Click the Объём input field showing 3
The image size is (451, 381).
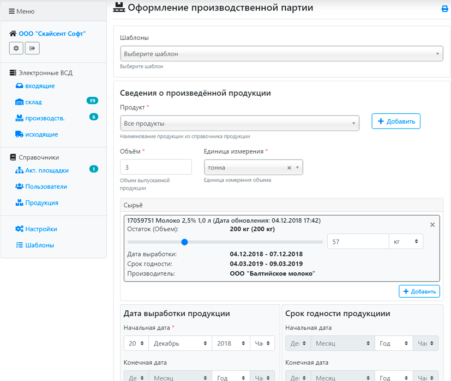pyautogui.click(x=155, y=167)
